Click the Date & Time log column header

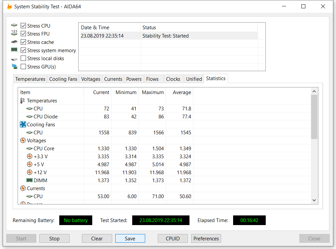click(x=110, y=27)
